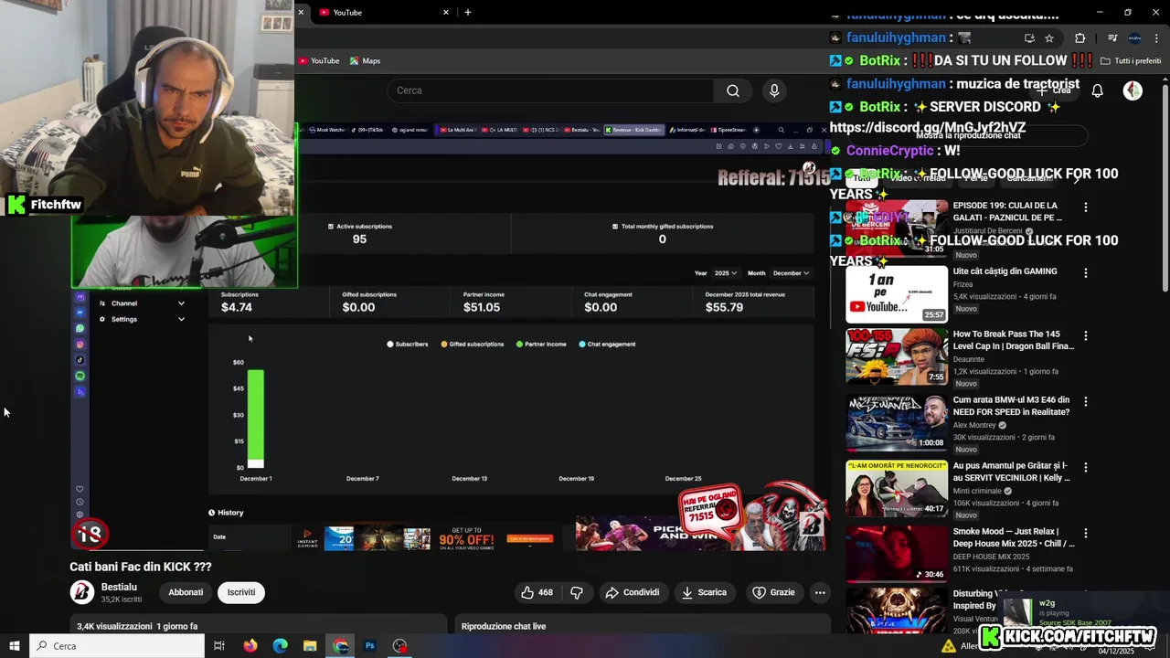
Task: Open Task View on taskbar
Action: tap(219, 646)
